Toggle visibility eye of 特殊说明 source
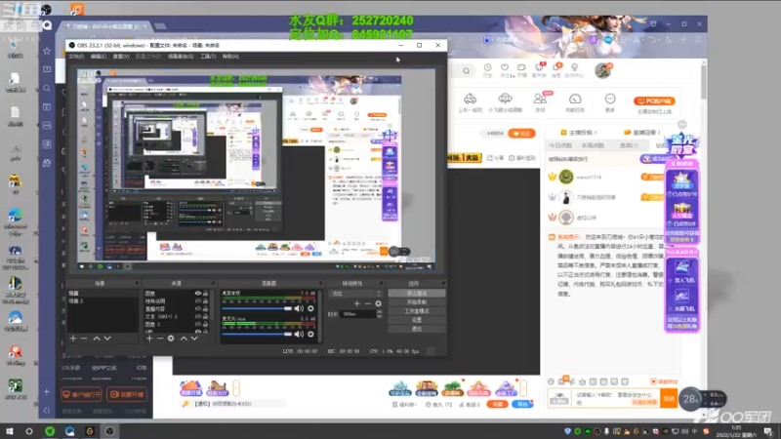This screenshot has height=439, width=781. 198,301
